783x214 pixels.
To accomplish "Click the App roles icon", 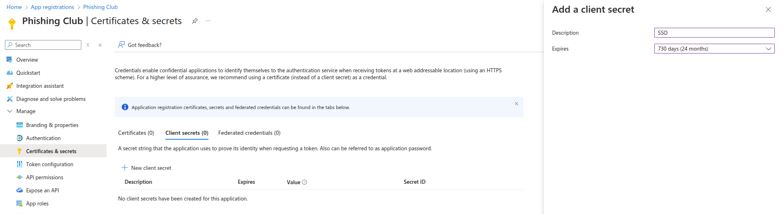I will 20,203.
